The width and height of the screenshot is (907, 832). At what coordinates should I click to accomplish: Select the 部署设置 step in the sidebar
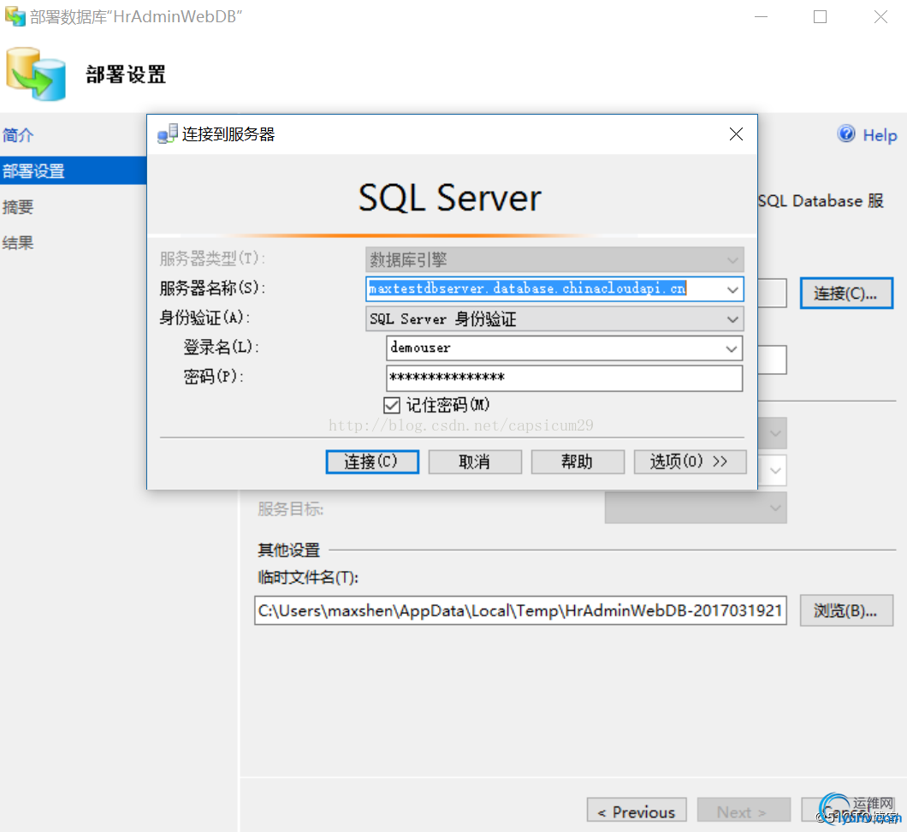pos(73,170)
